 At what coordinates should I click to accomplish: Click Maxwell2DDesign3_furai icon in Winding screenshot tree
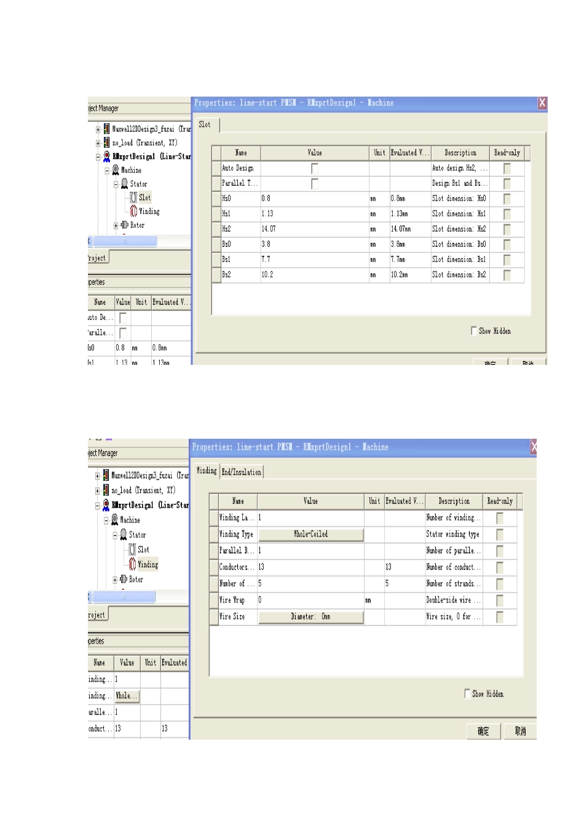106,475
